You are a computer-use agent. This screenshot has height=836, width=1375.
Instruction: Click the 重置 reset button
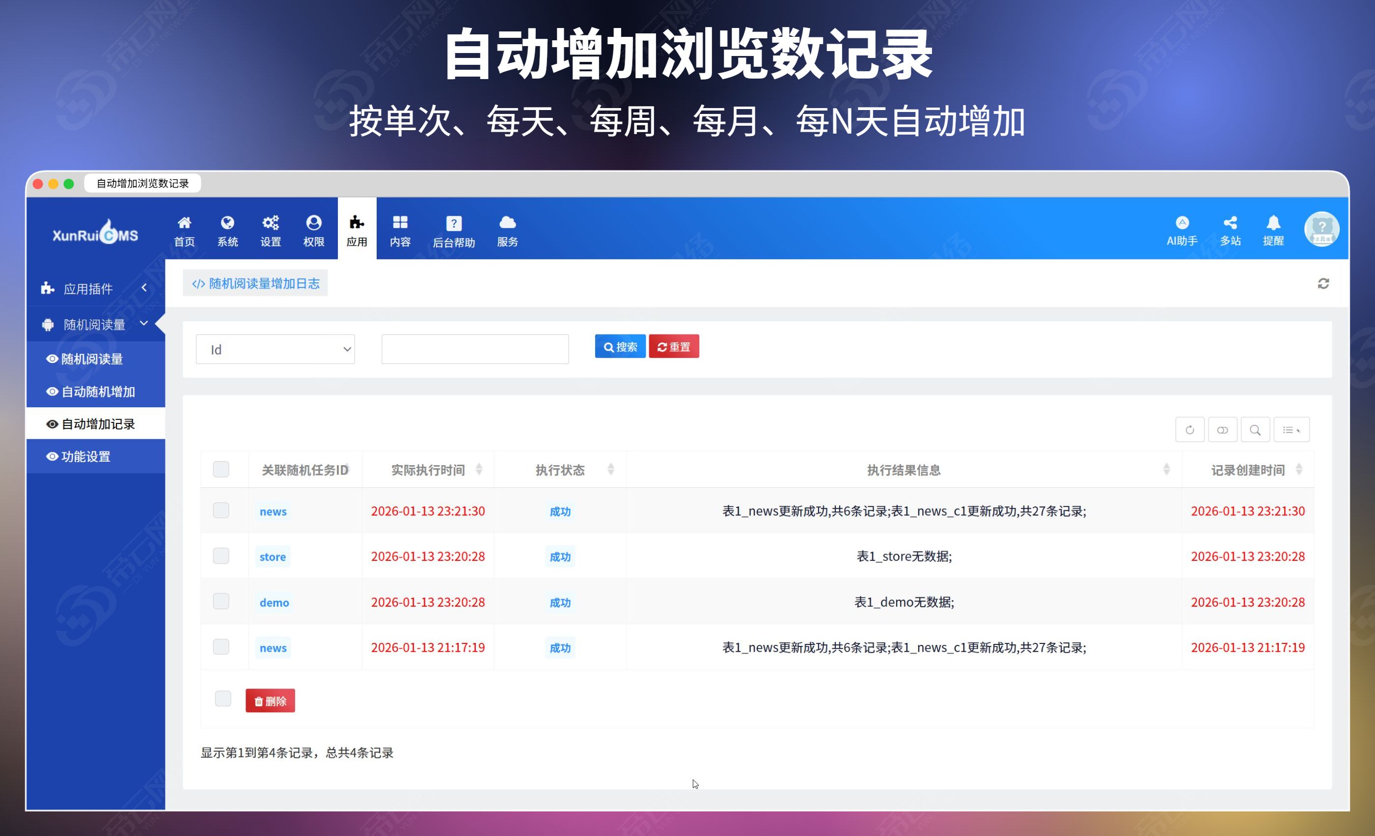[674, 346]
